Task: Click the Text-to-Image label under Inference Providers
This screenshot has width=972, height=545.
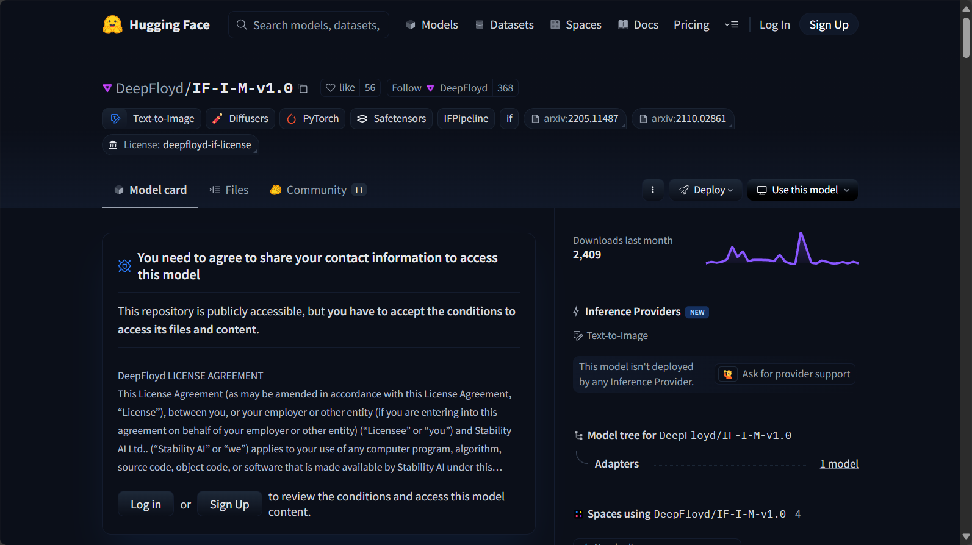Action: coord(617,336)
